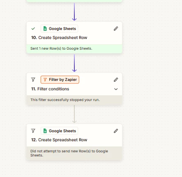Click the partially visible step card at top
This screenshot has height=177, width=182.
click(x=74, y=1)
